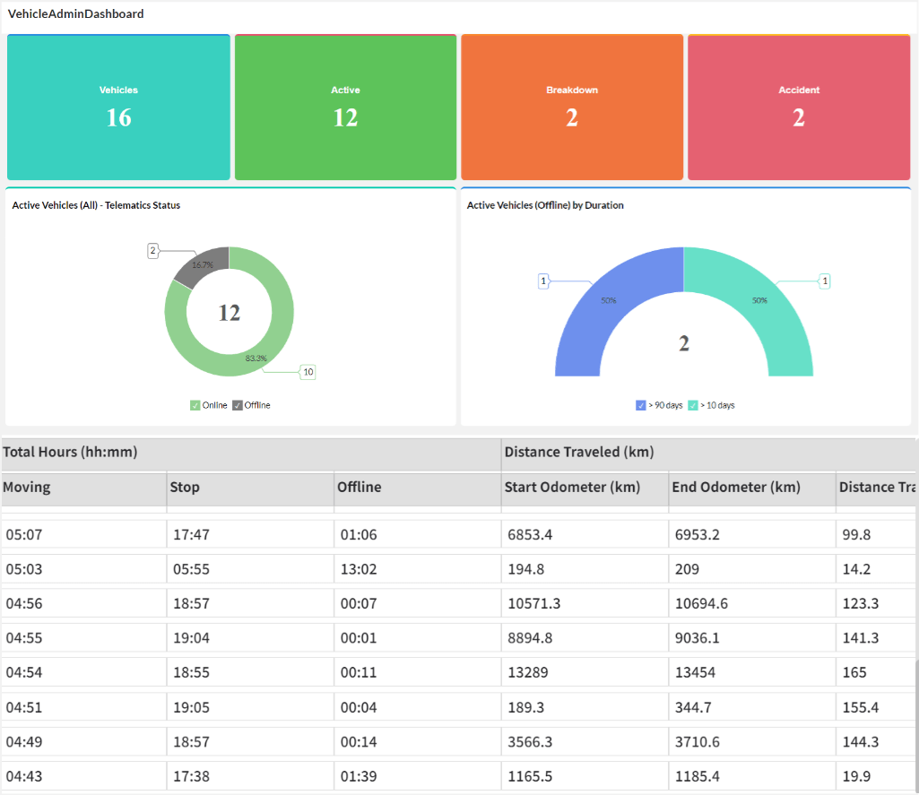Select Moving cell 04:49

coord(83,743)
